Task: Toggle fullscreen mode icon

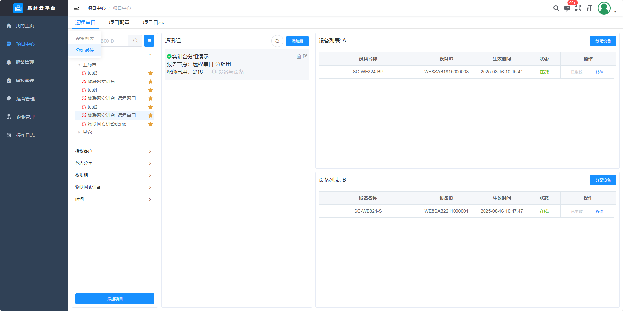Action: 578,8
